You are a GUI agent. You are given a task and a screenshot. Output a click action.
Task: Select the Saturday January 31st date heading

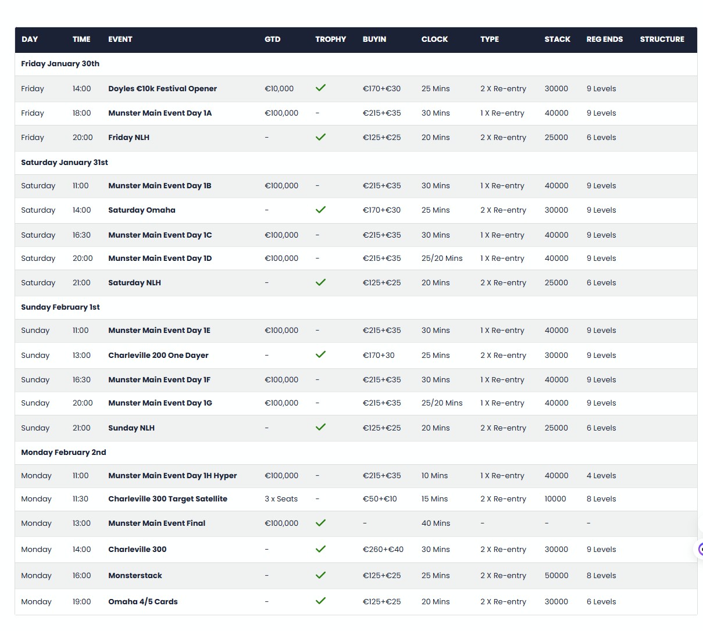(x=65, y=163)
